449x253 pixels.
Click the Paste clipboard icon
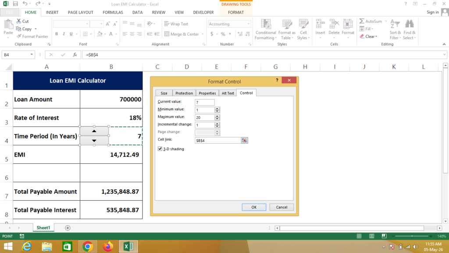click(8, 25)
